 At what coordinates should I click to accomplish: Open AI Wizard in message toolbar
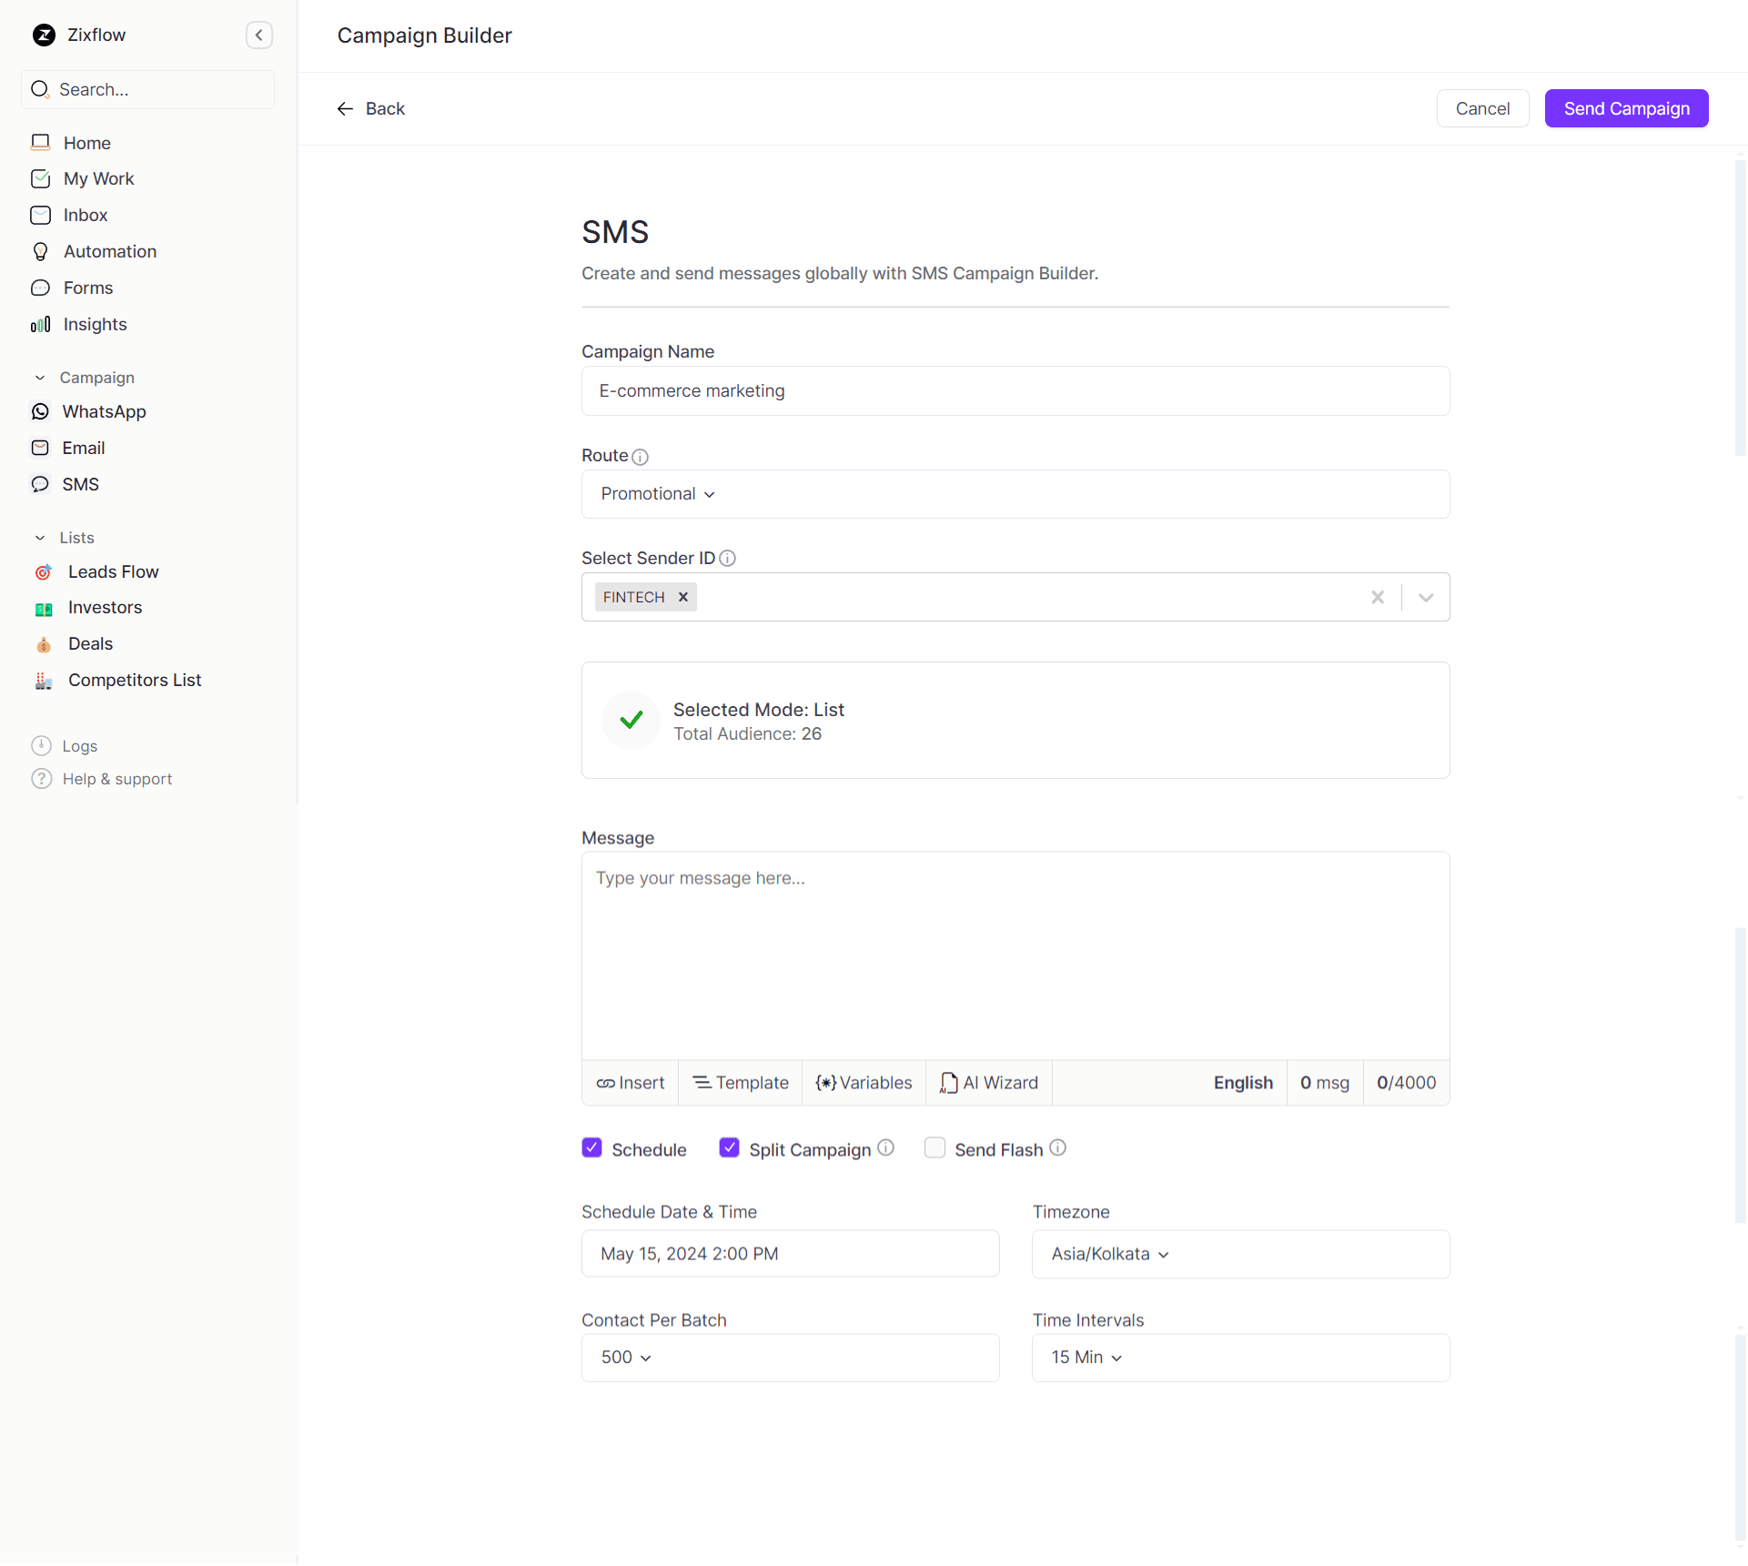tap(989, 1083)
